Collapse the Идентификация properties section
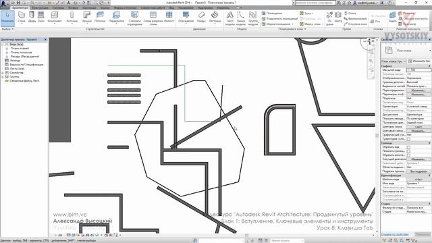 pos(429,175)
